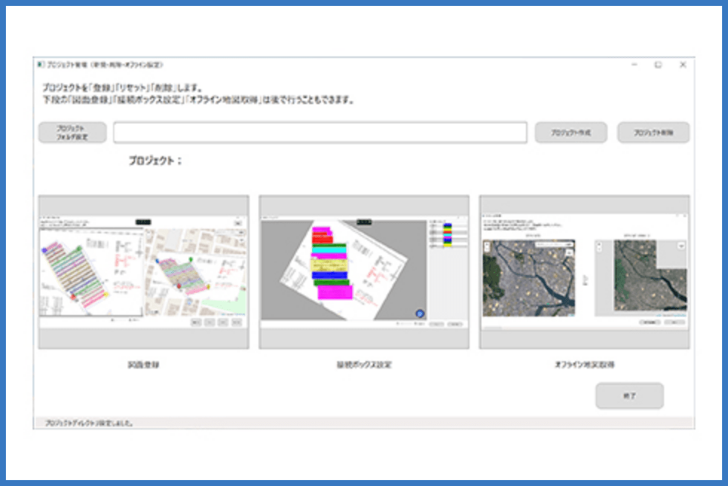Click the large magenta block in the connection box preview

click(335, 292)
